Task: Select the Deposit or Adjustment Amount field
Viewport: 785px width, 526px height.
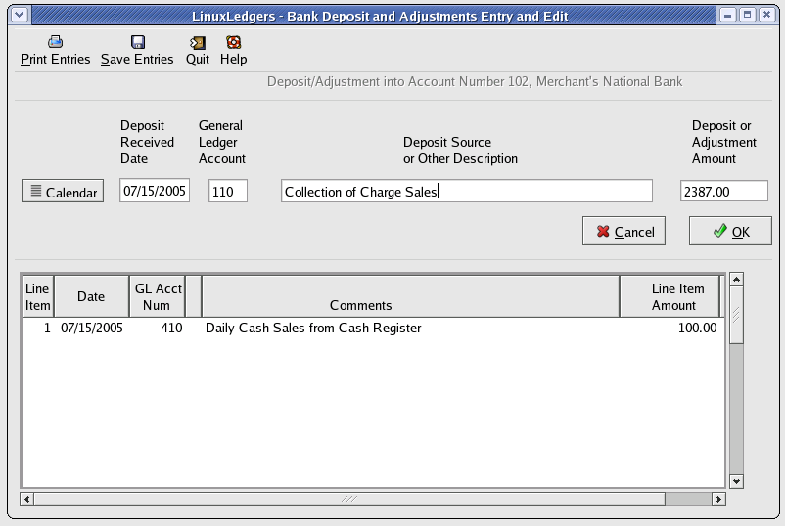Action: pyautogui.click(x=724, y=192)
